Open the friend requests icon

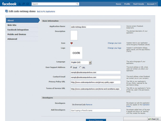pyautogui.click(x=20, y=4)
